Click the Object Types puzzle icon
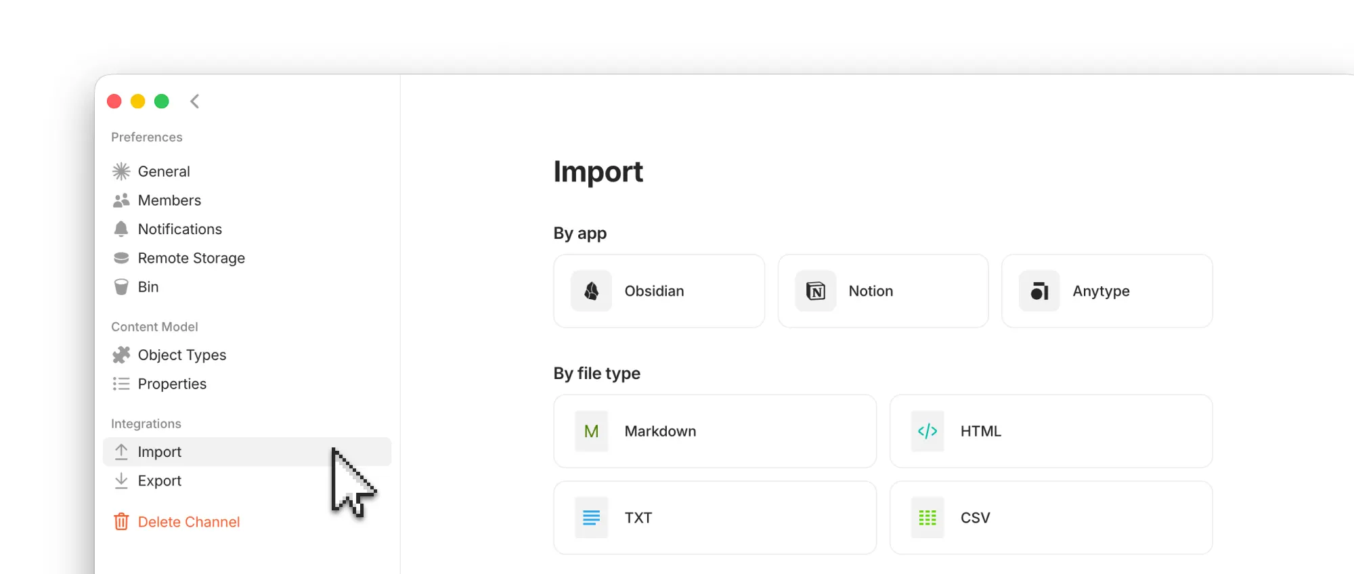 tap(121, 355)
